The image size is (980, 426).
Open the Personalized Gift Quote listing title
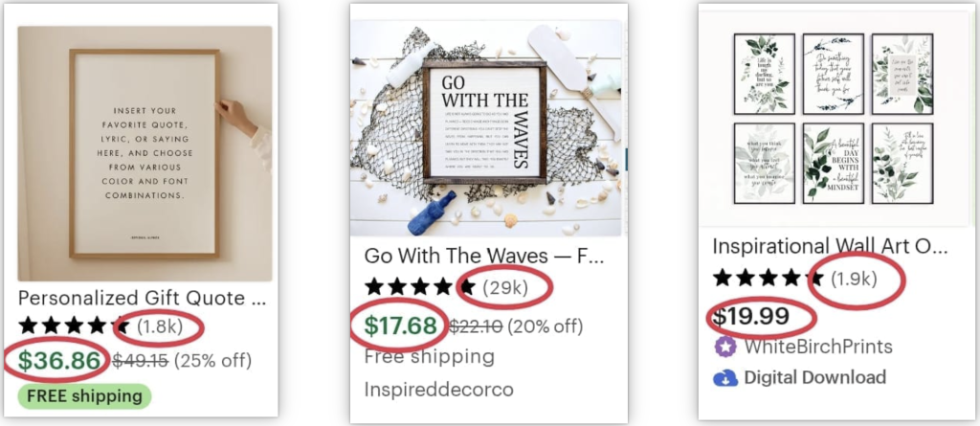tap(143, 298)
